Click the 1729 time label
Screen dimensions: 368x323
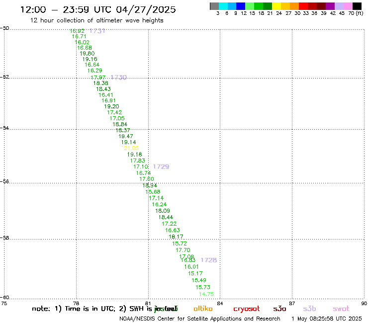161,166
